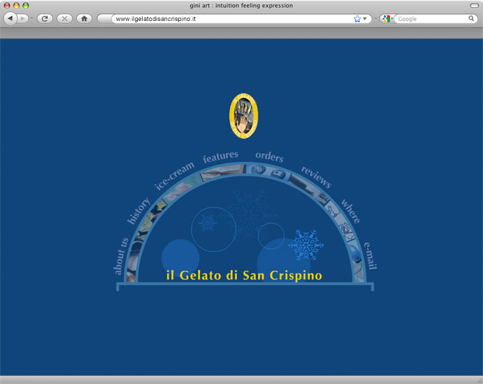This screenshot has width=483, height=384.
Task: Select the 'history' menu item
Action: [138, 211]
